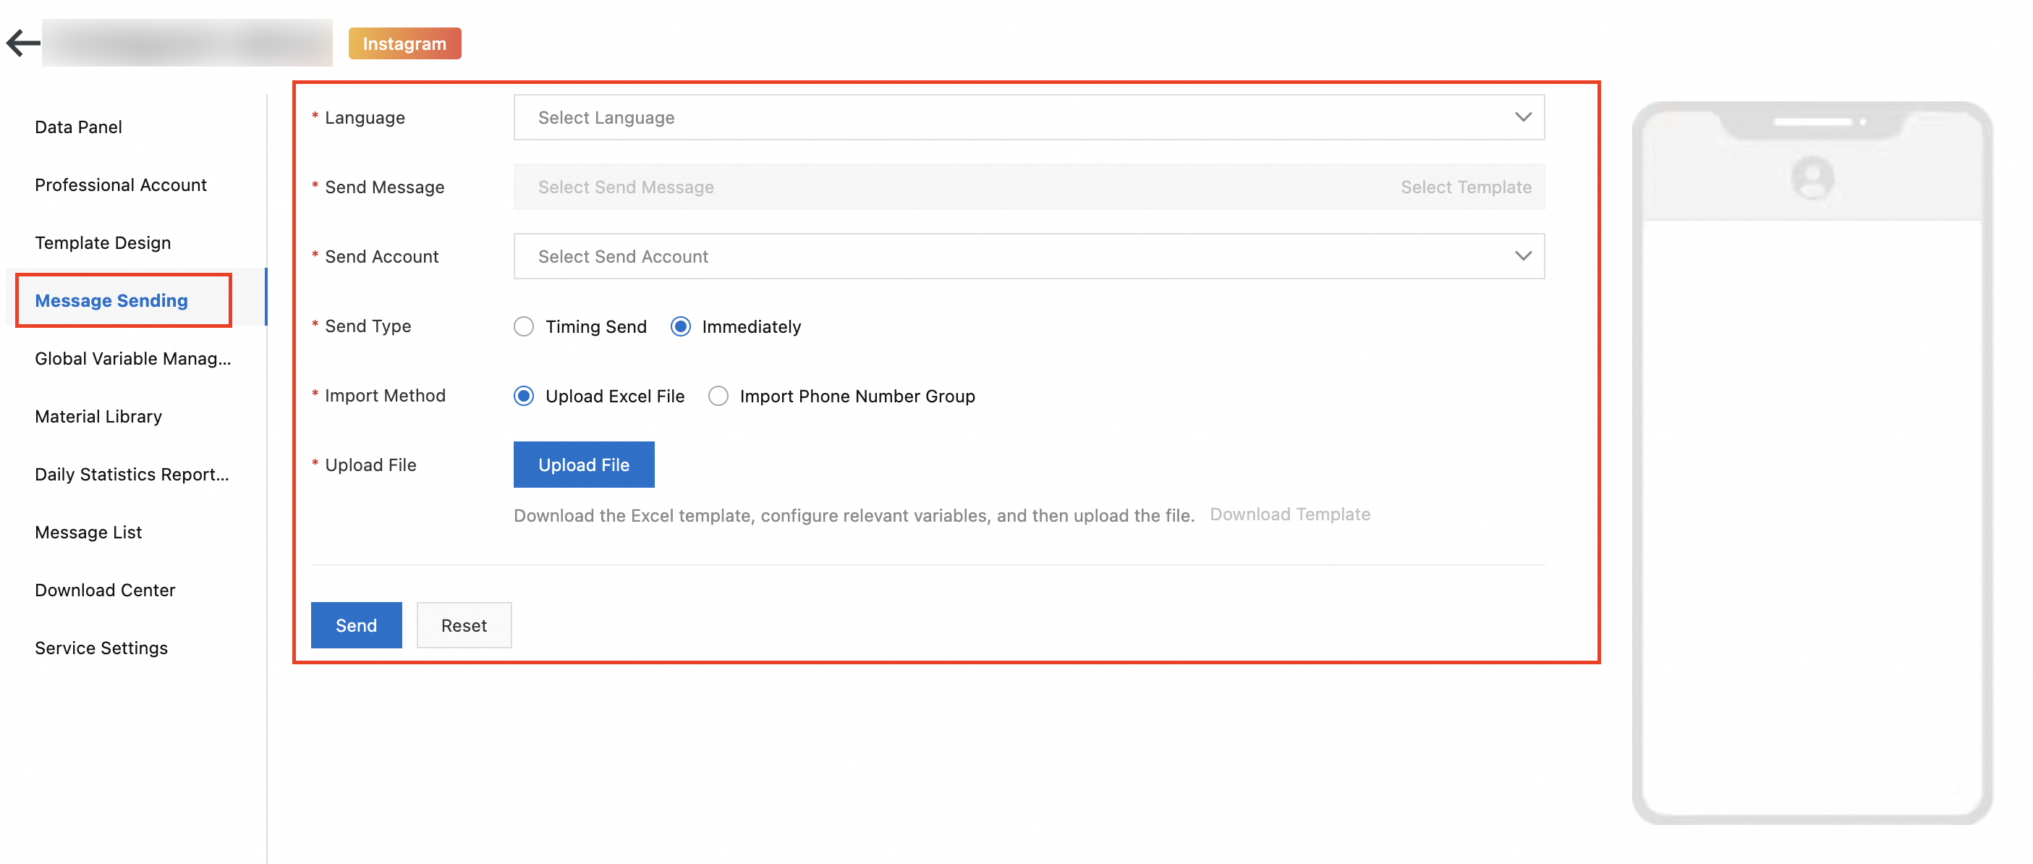Choose Upload Excel File import method
This screenshot has width=2033, height=864.
pos(524,396)
